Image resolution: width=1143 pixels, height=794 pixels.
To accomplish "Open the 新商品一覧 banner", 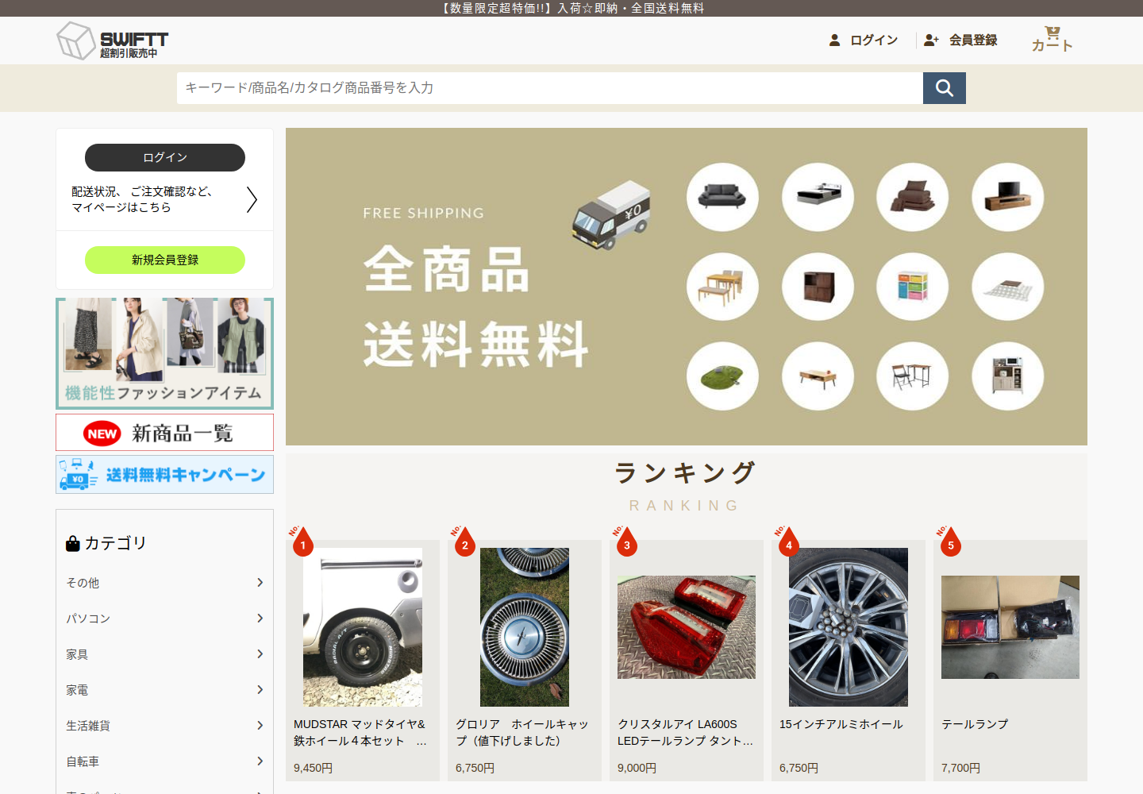I will pos(165,433).
